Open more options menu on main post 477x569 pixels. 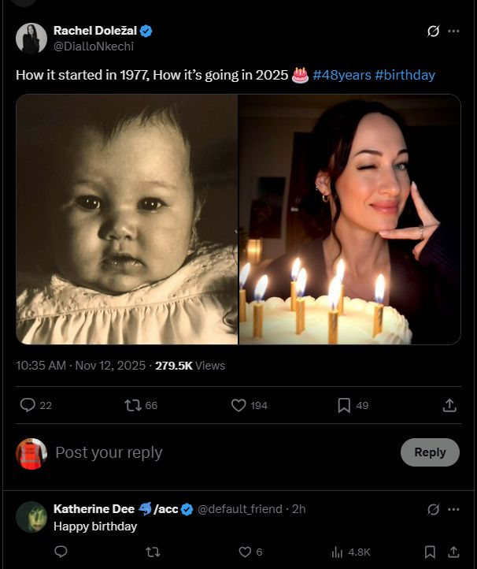(x=453, y=32)
